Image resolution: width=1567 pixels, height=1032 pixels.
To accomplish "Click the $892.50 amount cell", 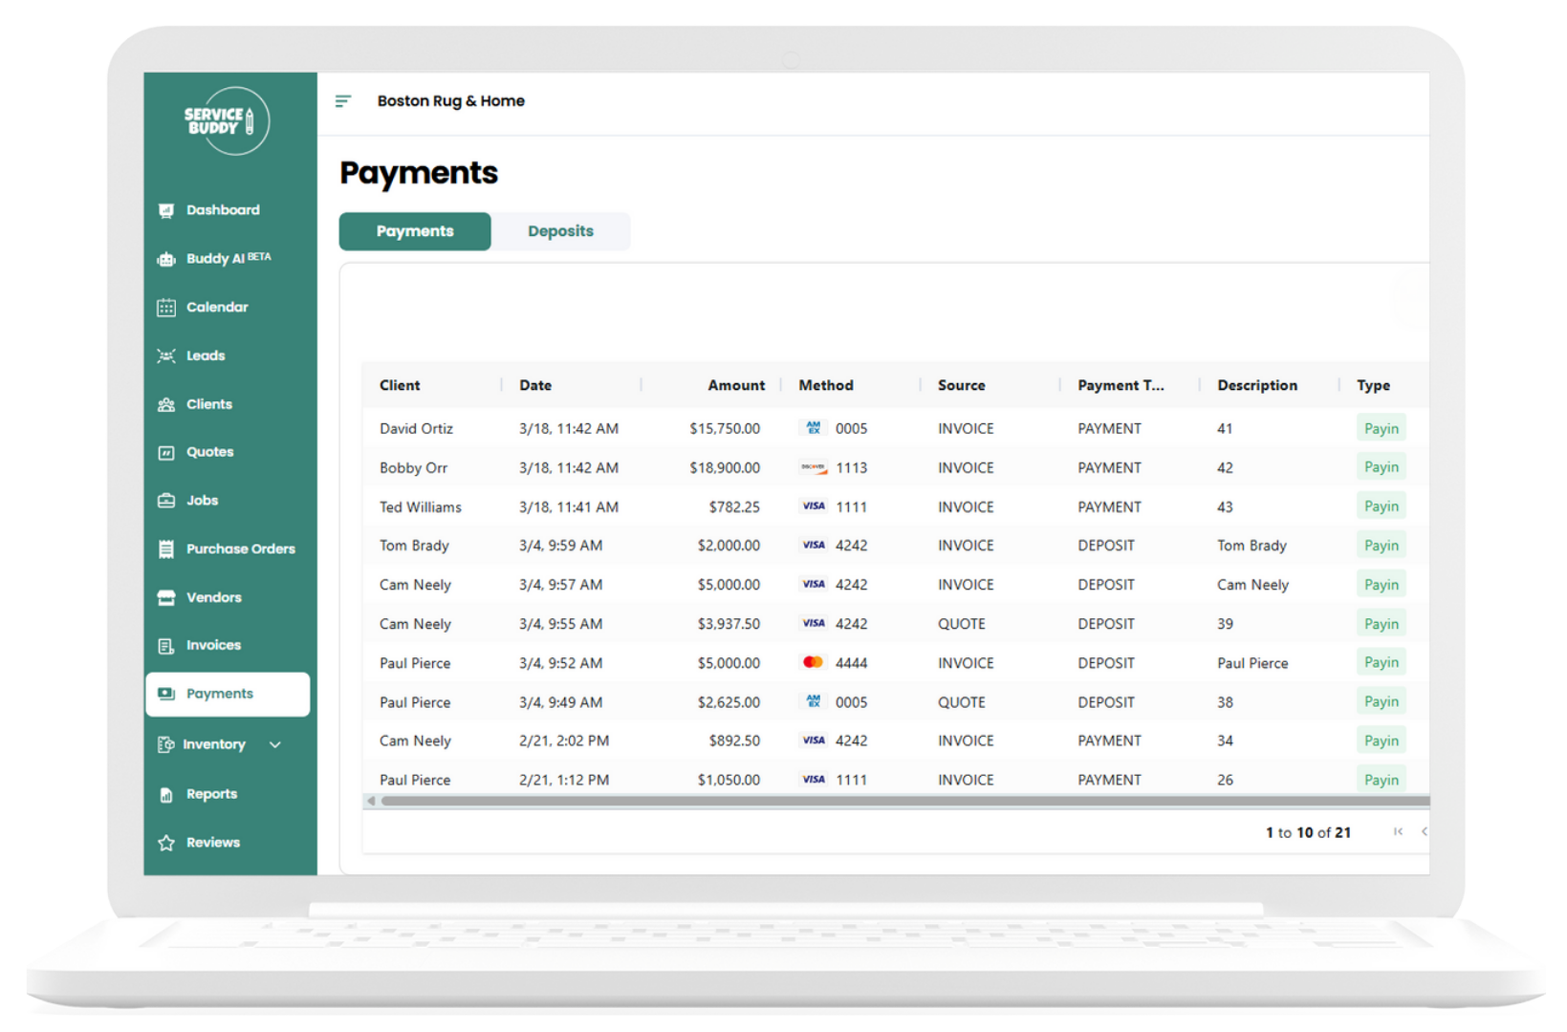I will 734,741.
